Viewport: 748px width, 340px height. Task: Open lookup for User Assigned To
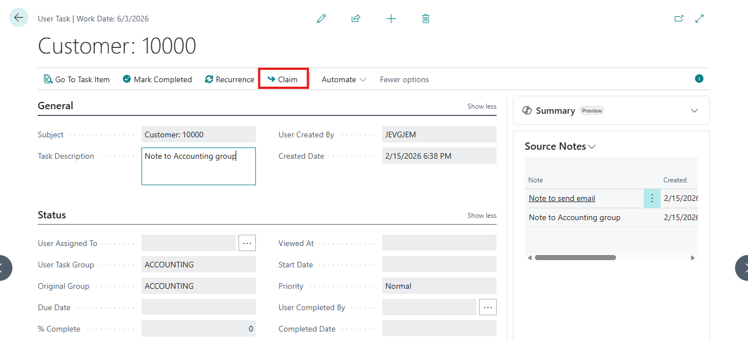click(x=247, y=243)
